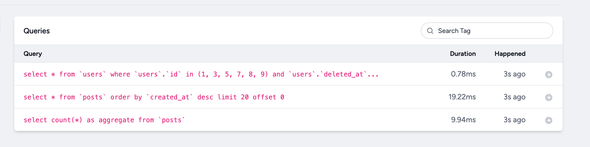
Task: Open details arrow for count aggregate query
Action: (x=548, y=120)
